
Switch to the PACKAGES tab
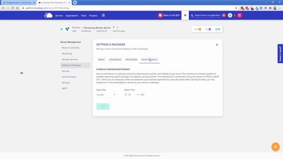tap(131, 60)
